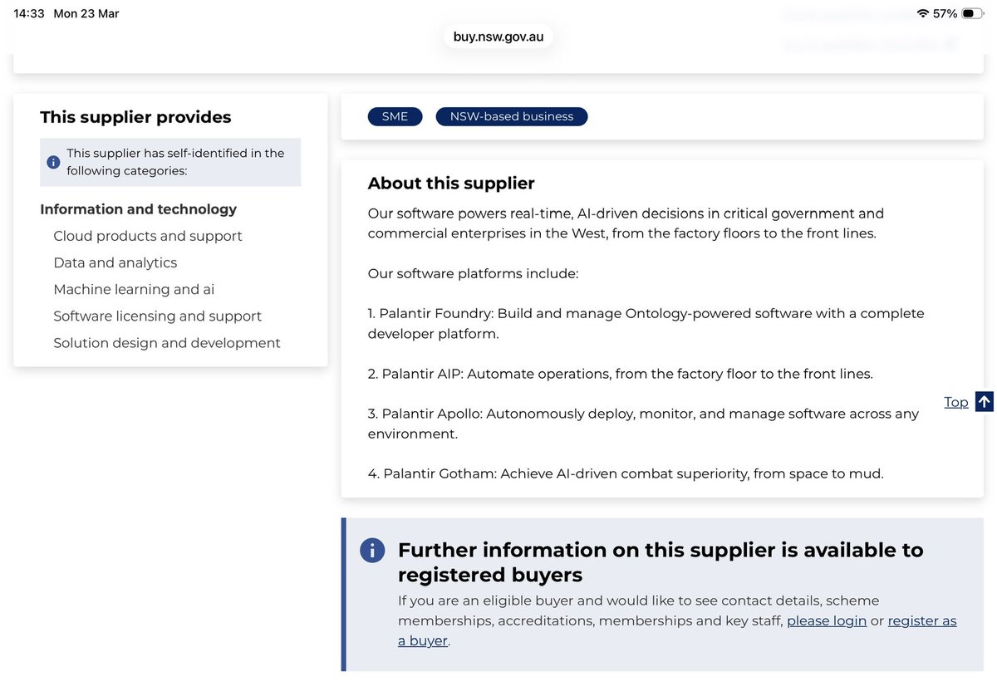Click the Palantir Apollo description line
997x696 pixels.
[x=644, y=424]
